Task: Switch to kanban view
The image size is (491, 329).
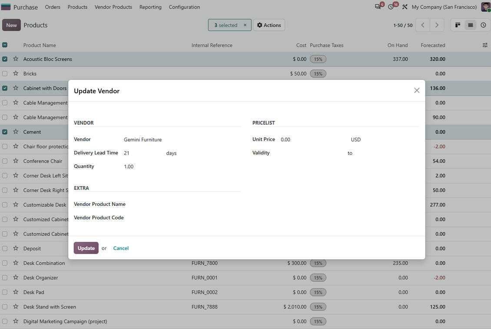Action: (458, 25)
